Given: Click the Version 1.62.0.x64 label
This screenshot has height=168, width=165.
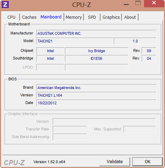Looking at the screenshot, I should [49, 162].
